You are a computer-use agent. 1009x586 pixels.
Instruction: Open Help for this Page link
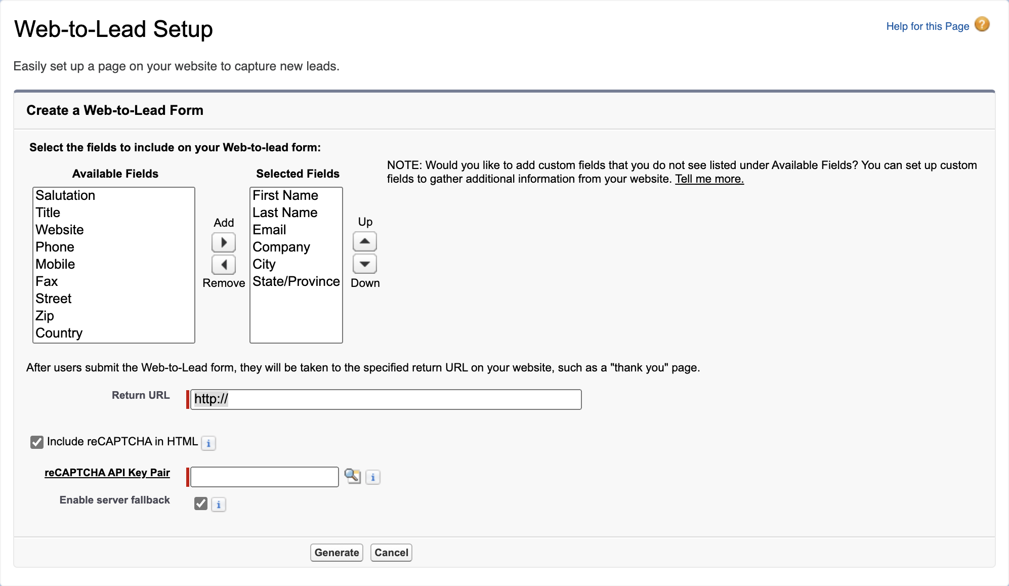(x=928, y=26)
